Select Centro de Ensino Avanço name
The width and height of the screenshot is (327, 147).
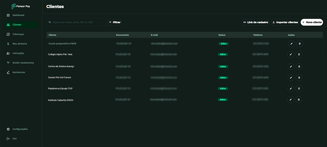[x=61, y=67]
